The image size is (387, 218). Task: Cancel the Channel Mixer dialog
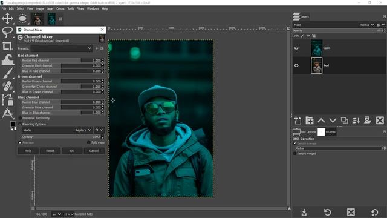(94, 151)
